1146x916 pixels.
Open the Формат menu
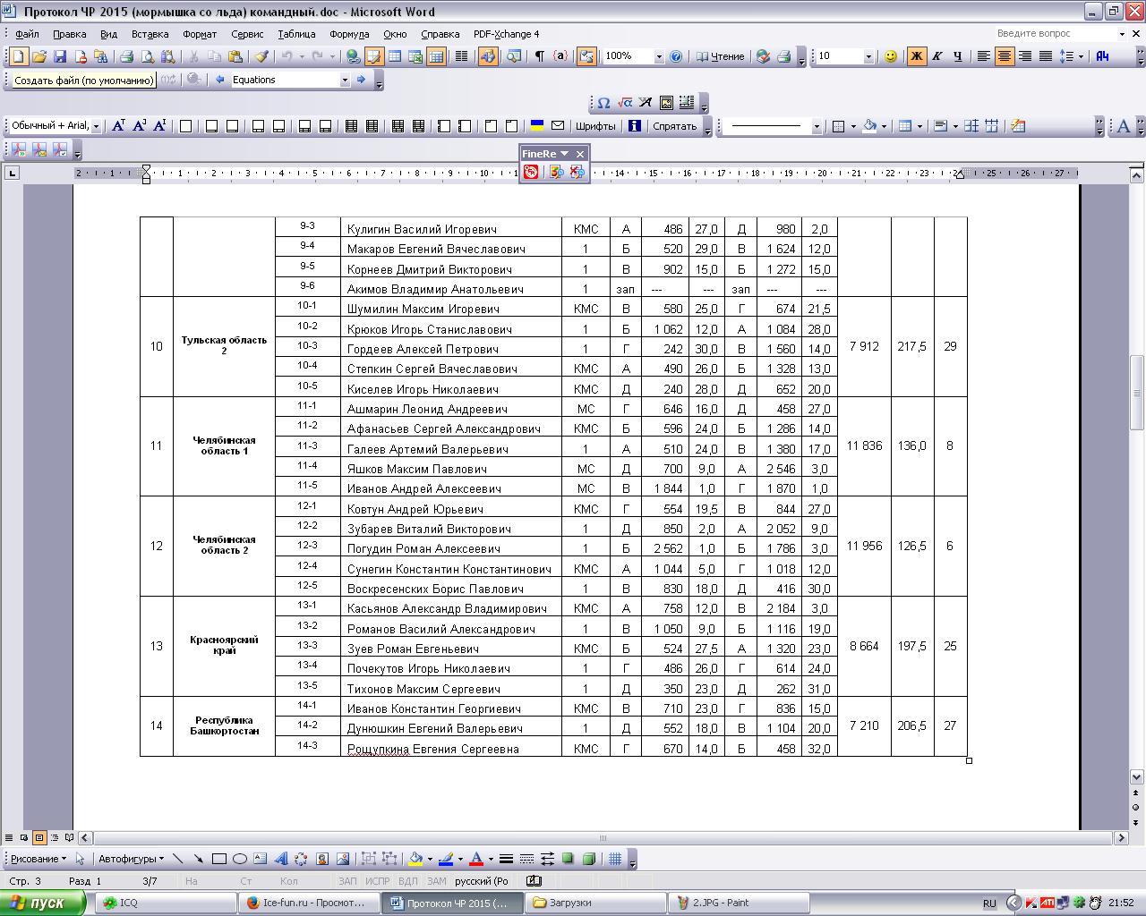point(199,34)
